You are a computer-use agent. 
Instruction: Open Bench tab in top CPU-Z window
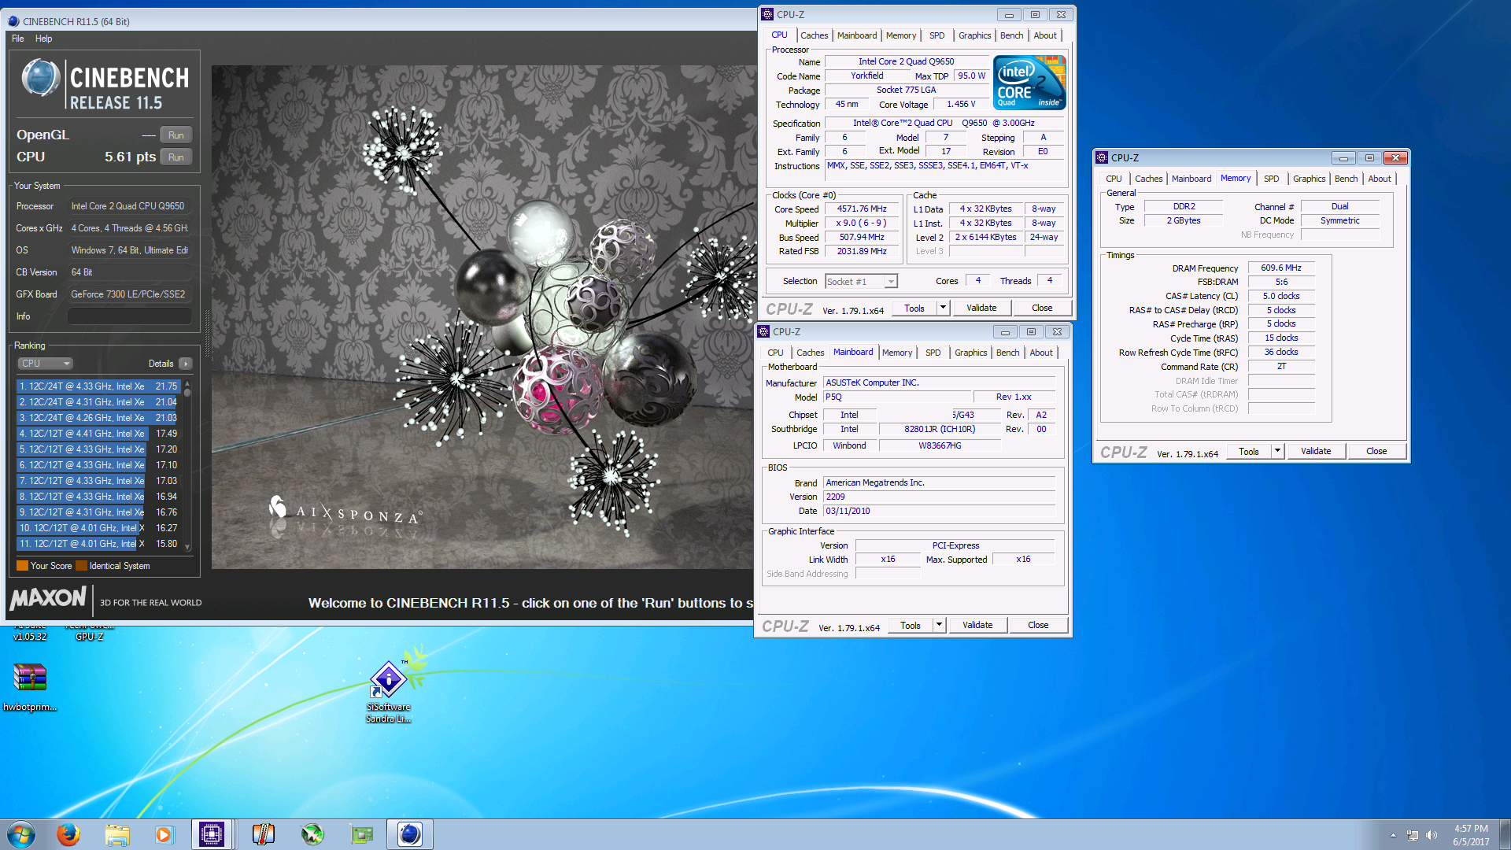pyautogui.click(x=1012, y=35)
